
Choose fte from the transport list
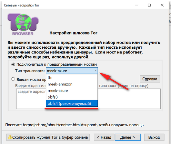[72, 78]
